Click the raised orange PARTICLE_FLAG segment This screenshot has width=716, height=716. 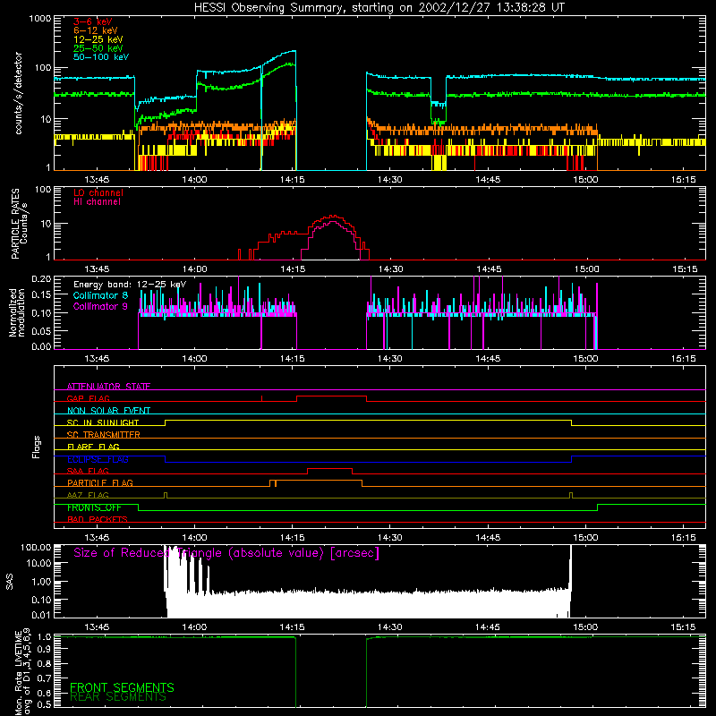point(316,481)
